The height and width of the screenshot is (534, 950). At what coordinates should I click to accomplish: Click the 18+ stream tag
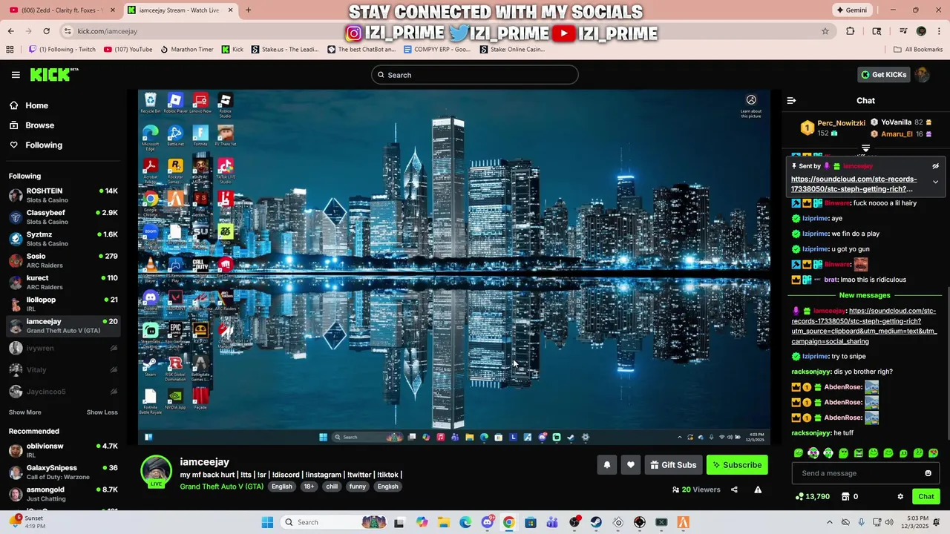click(309, 487)
